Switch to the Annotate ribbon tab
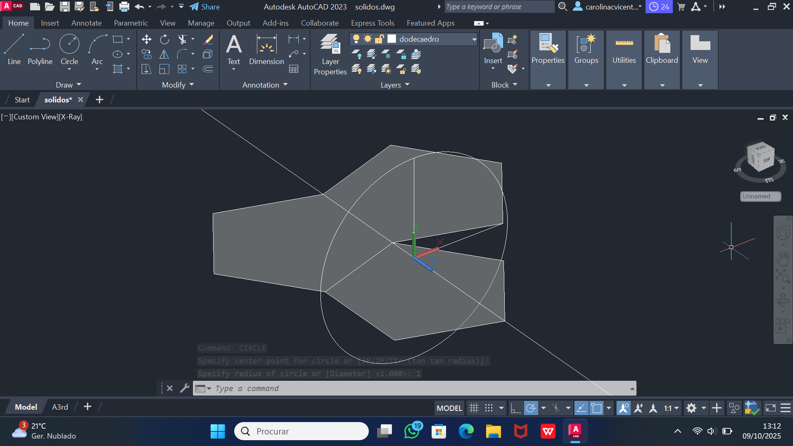Image resolution: width=793 pixels, height=446 pixels. point(86,23)
